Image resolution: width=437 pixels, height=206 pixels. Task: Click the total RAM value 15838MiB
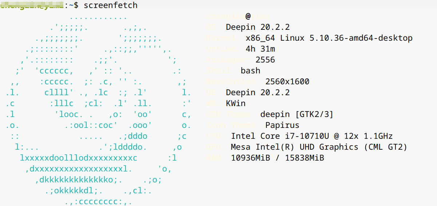click(305, 158)
